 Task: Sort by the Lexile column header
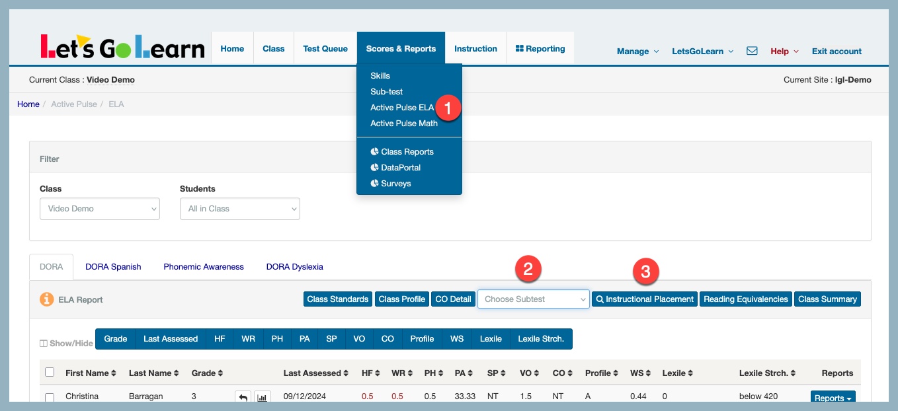(x=678, y=373)
